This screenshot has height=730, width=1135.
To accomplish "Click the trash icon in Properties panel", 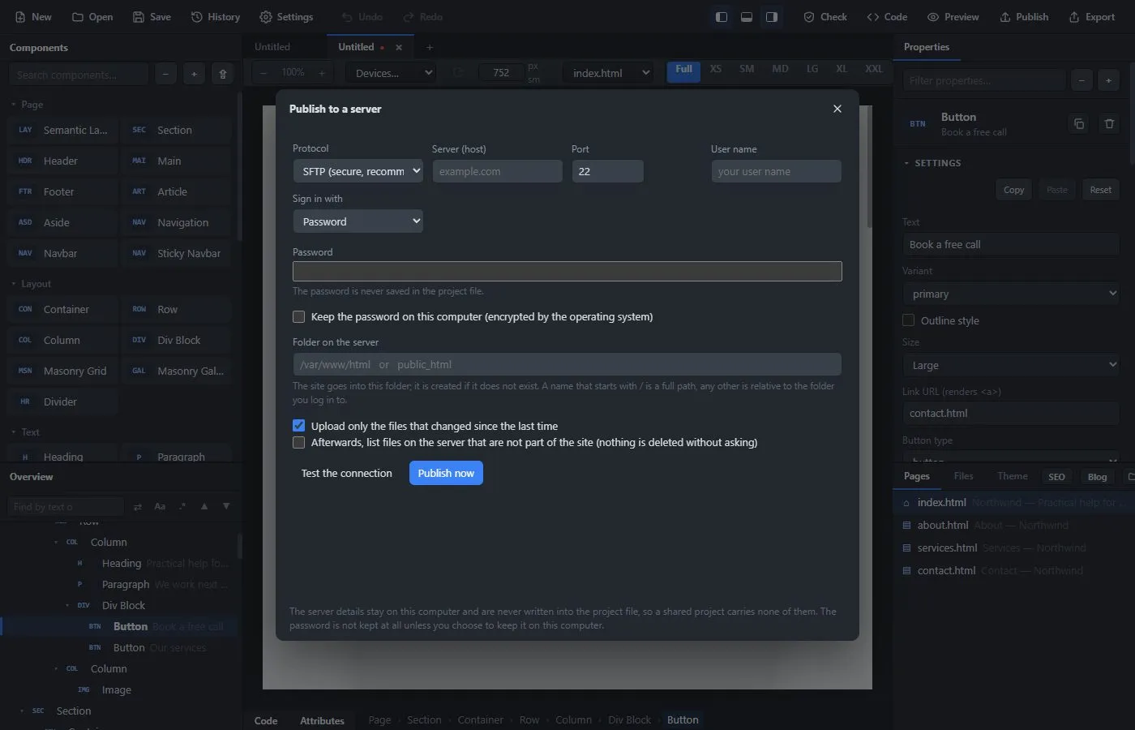I will (x=1109, y=124).
